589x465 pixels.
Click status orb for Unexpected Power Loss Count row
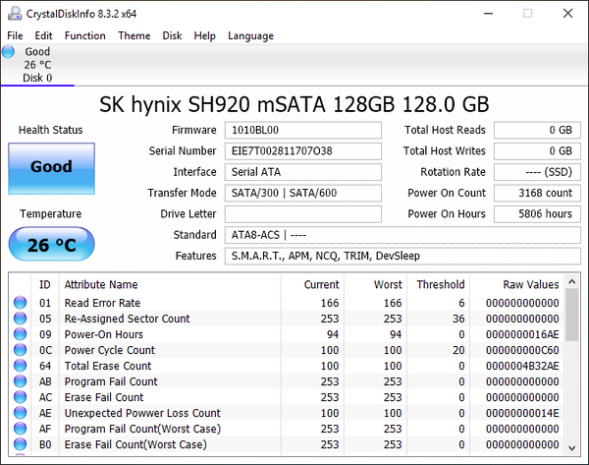point(21,413)
